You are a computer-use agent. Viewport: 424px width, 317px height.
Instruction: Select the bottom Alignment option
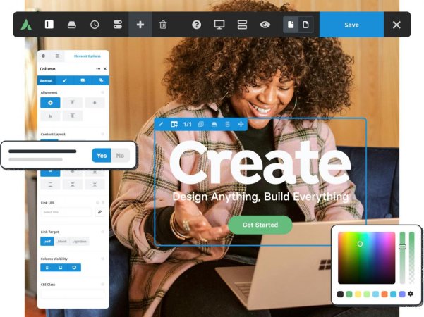[x=50, y=116]
